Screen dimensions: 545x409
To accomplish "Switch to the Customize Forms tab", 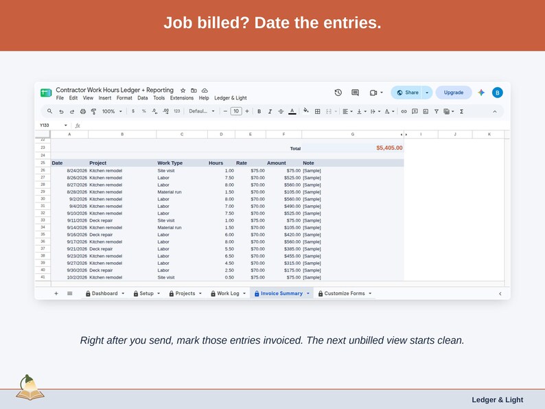I will pos(345,293).
